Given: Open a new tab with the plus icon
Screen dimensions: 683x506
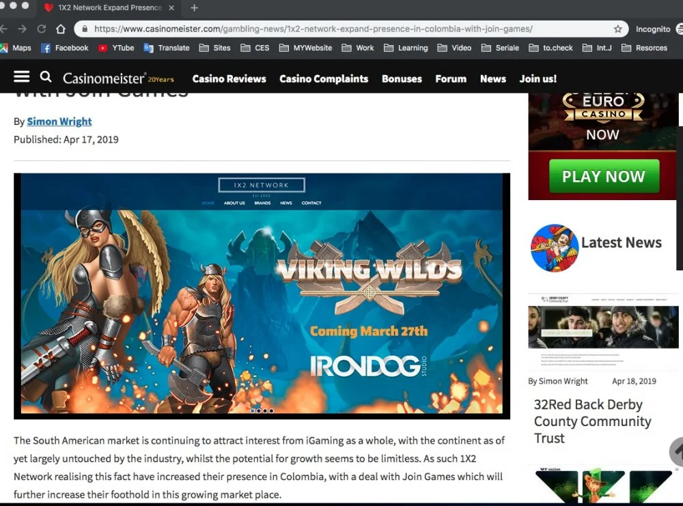Looking at the screenshot, I should pyautogui.click(x=194, y=8).
